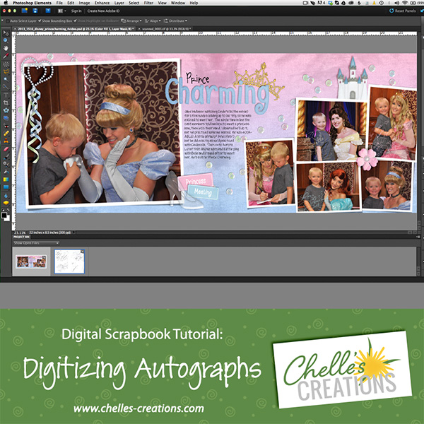424x424 pixels.
Task: Click the Reset Panels button
Action: (x=402, y=11)
